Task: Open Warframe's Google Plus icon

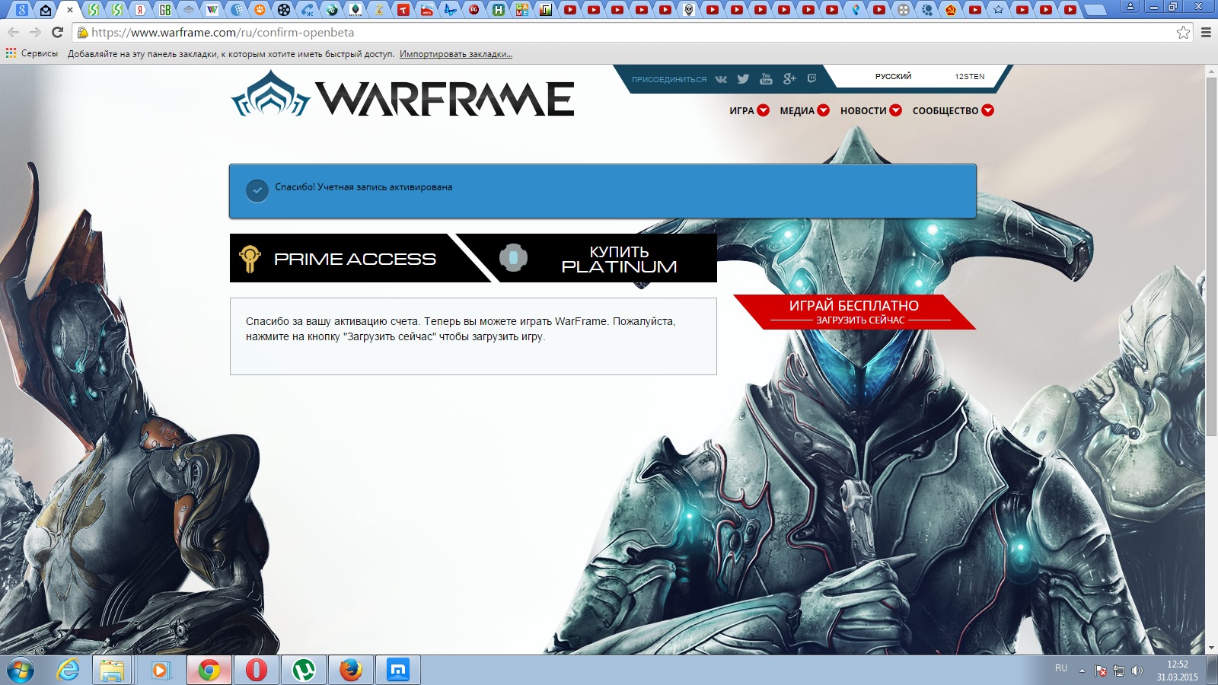Action: (x=789, y=78)
